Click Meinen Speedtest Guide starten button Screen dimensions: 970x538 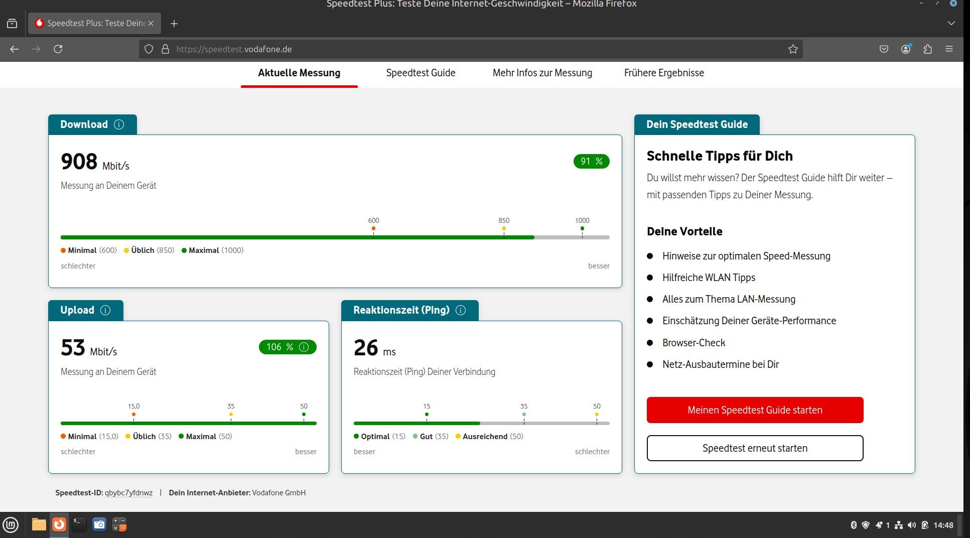click(755, 410)
